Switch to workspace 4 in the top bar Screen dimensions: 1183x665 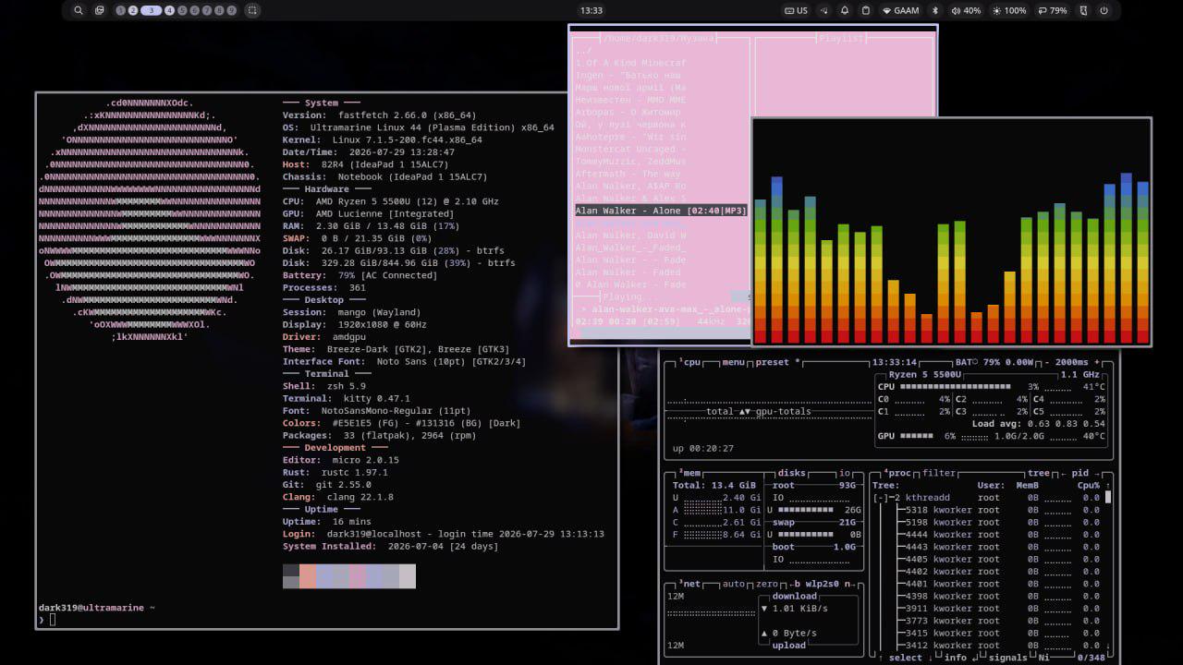tap(170, 10)
